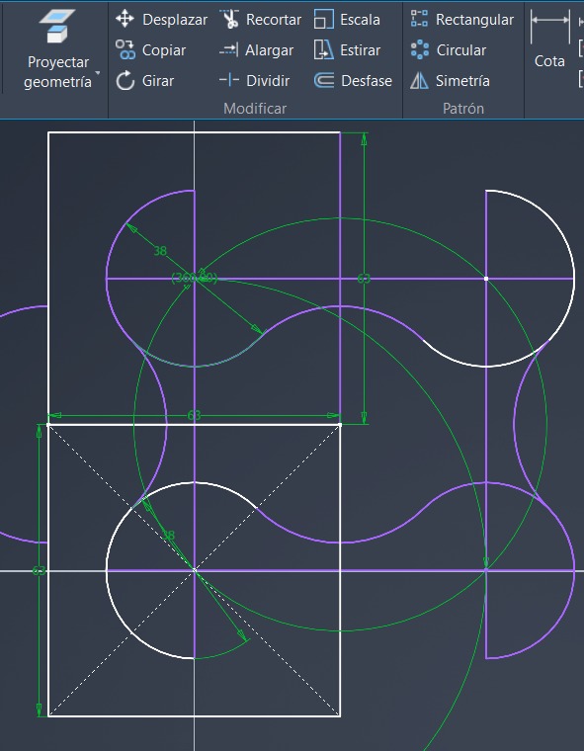
Task: Click the Recortar label
Action: pyautogui.click(x=274, y=20)
